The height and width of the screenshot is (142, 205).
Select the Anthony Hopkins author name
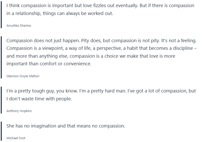19,111
